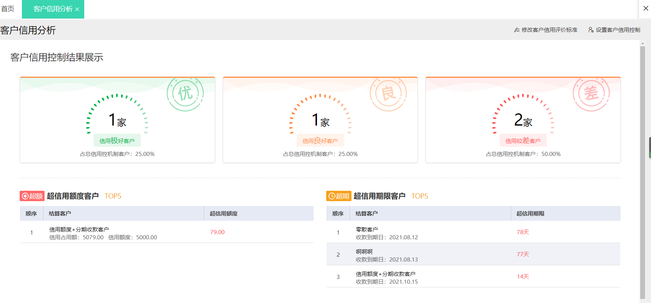Click the 修改客户信用评价标准 edit icon
This screenshot has height=303, width=651.
[517, 30]
